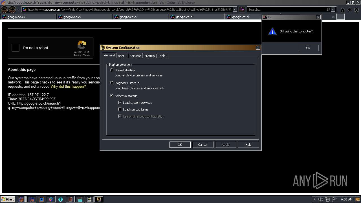Open the Windows Start button

(8, 199)
